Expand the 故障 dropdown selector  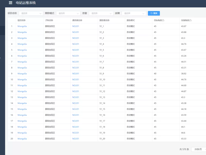click(x=134, y=13)
